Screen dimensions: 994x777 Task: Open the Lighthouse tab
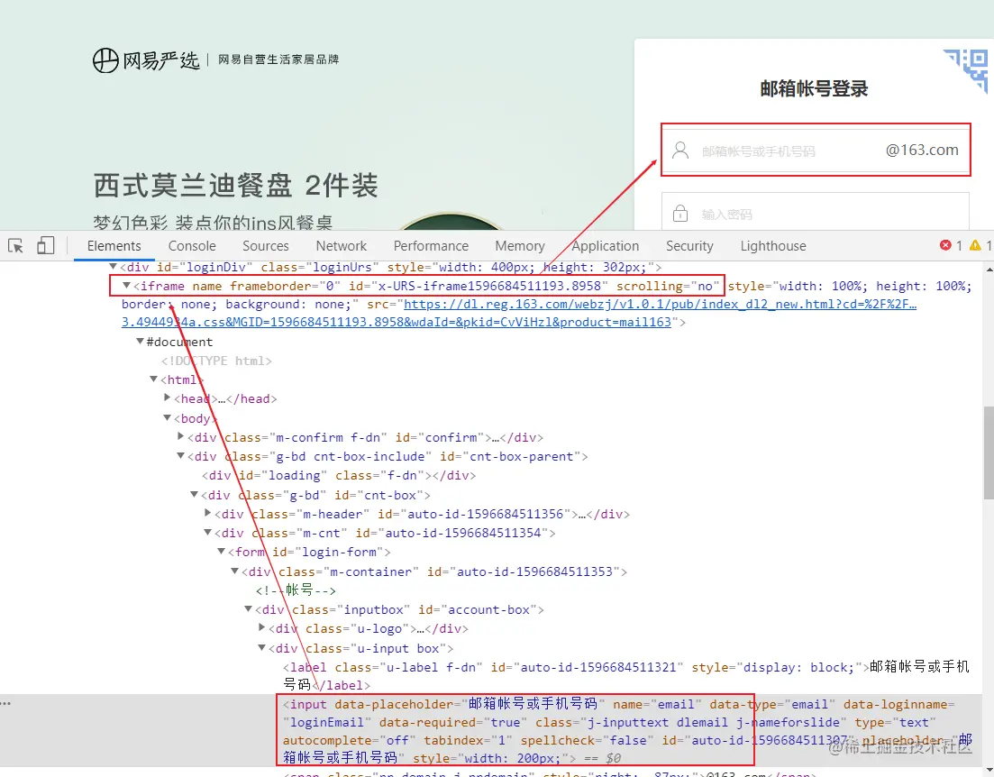[773, 246]
